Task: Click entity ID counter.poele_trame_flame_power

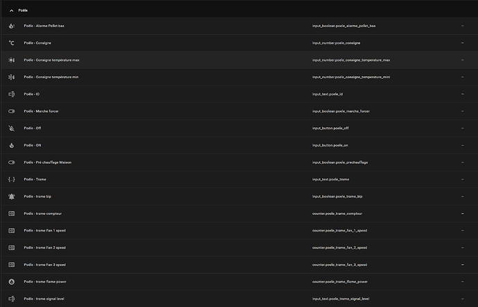Action: coord(340,281)
